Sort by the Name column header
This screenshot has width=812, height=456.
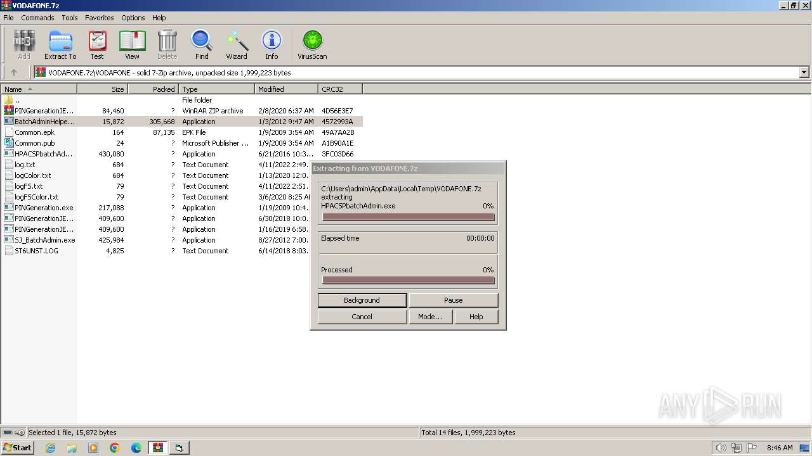[x=39, y=89]
